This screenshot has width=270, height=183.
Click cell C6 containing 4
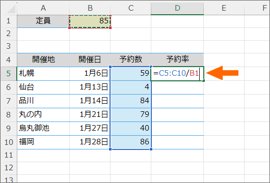(131, 87)
